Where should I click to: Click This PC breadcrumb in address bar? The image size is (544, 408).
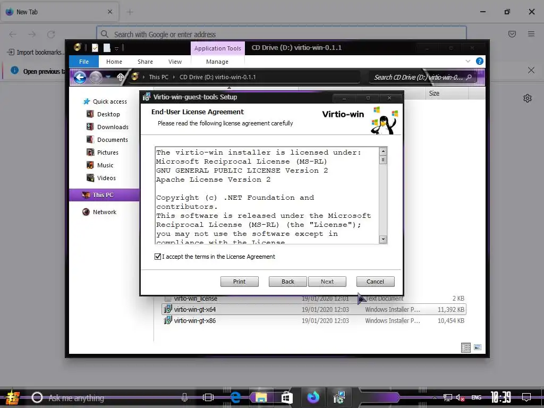[x=158, y=77]
